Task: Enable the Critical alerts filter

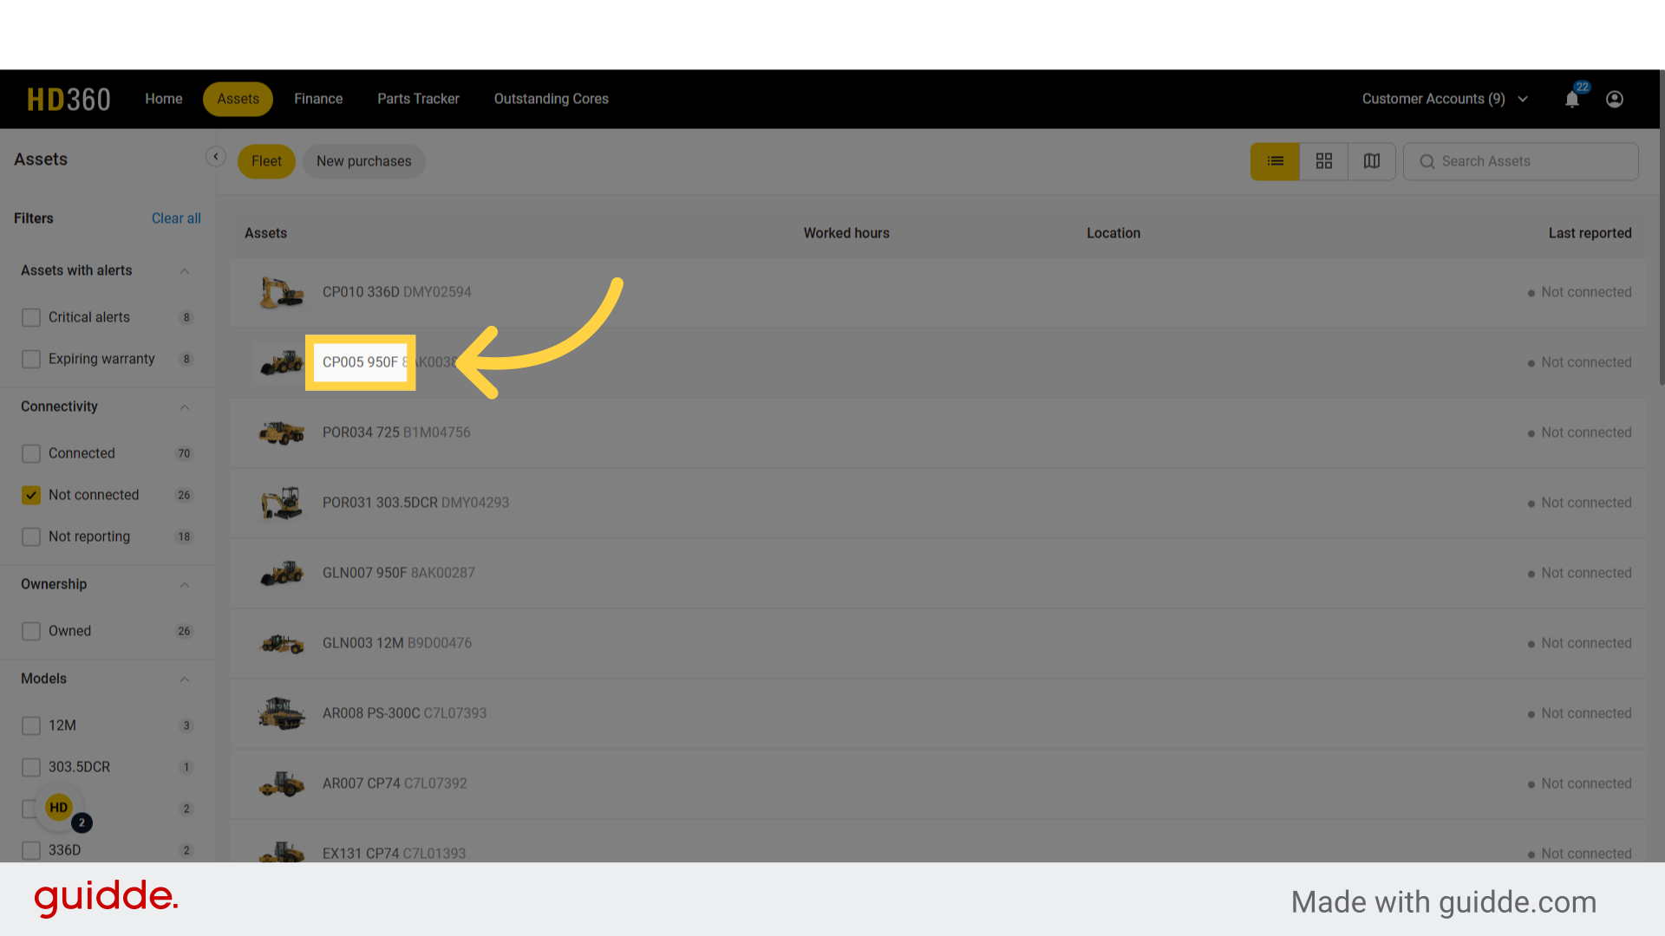Action: pos(31,317)
